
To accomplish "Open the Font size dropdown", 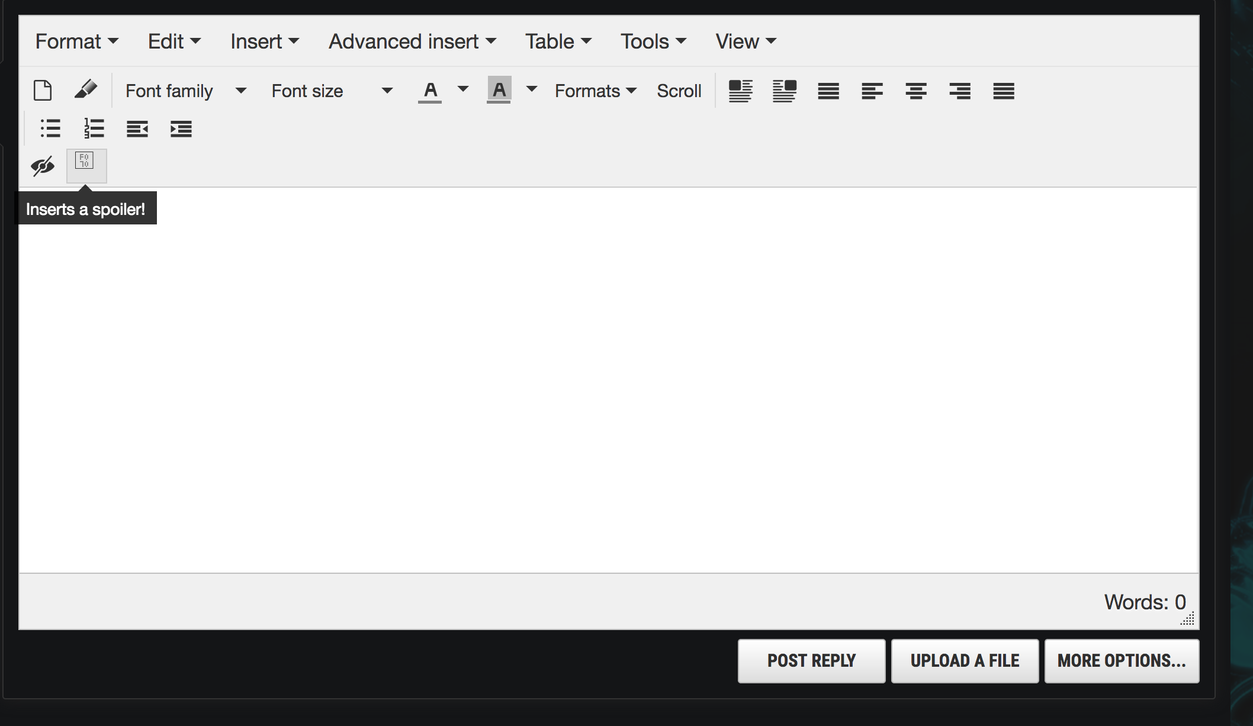I will point(332,91).
